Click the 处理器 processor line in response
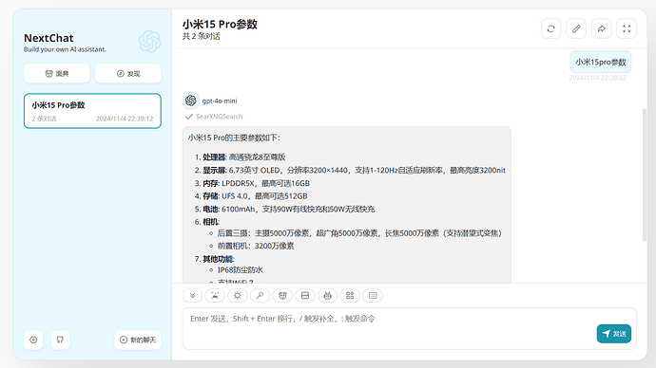656x368 pixels. (244, 157)
